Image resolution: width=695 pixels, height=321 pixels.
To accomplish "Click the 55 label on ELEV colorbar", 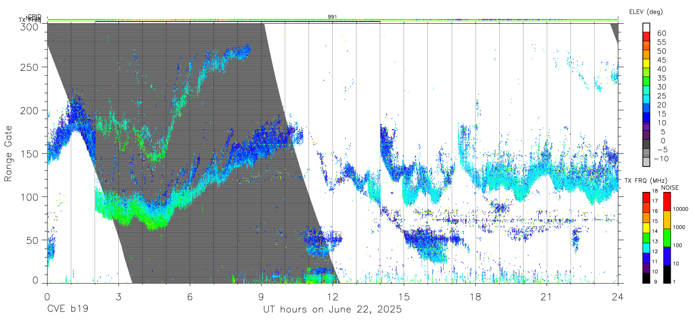I will point(661,42).
